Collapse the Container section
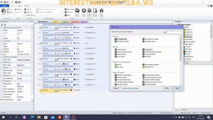The image size is (213, 120). point(1,76)
